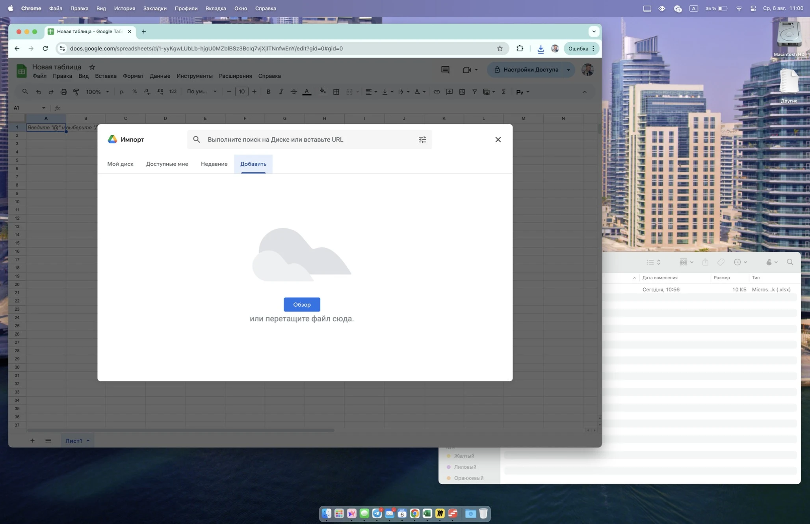Select the Доступные мне tab
Viewport: 810px width, 524px height.
click(x=167, y=164)
